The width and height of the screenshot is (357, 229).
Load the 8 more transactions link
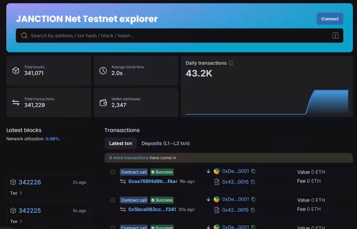(x=129, y=158)
